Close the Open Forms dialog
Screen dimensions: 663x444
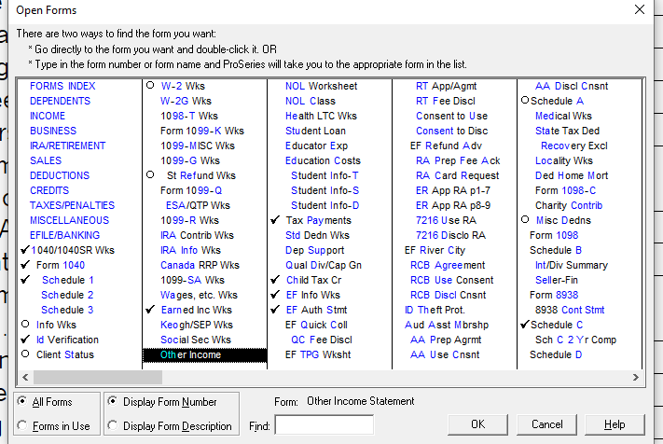[x=640, y=9]
